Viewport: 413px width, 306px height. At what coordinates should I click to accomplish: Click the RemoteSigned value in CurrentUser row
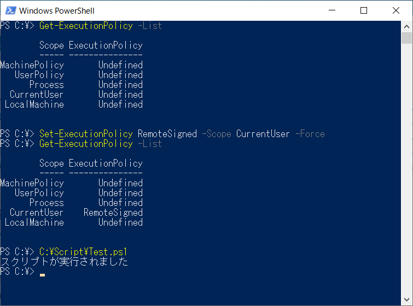coord(113,213)
